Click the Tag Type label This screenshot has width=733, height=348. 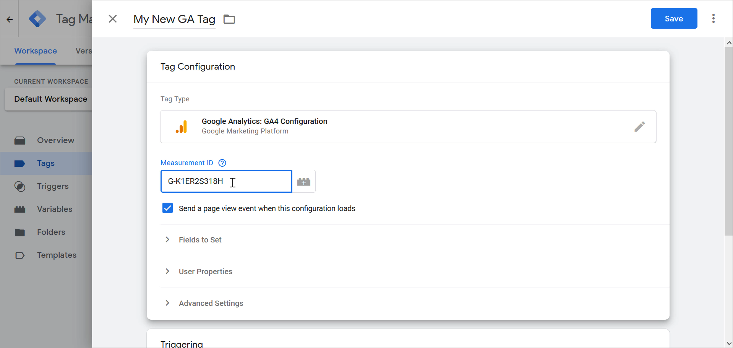pyautogui.click(x=175, y=99)
